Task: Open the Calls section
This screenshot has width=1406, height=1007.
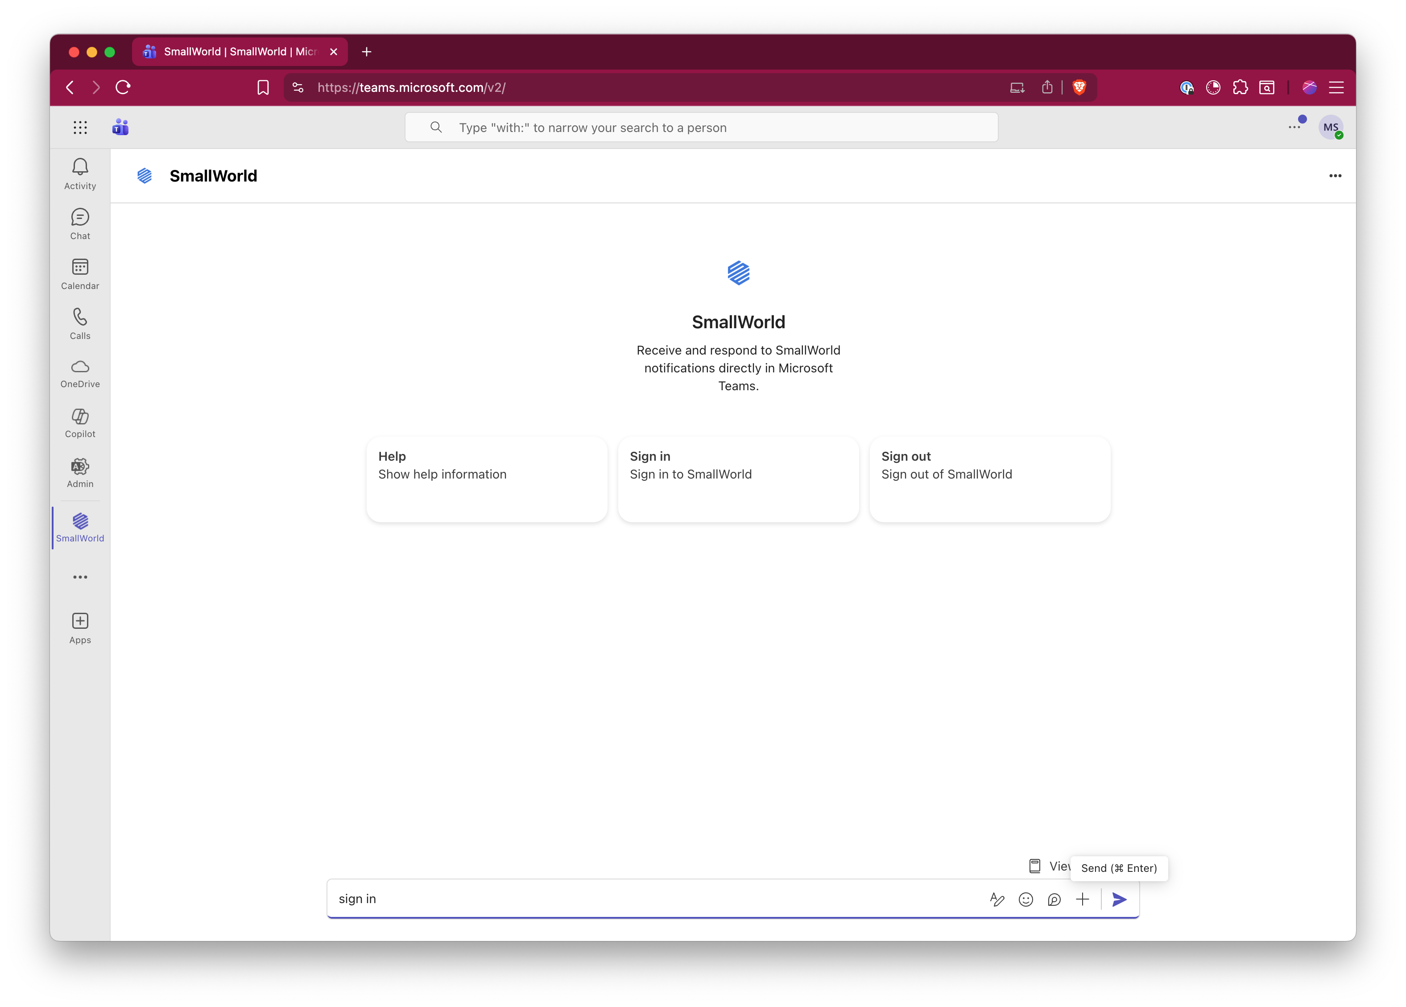Action: tap(80, 323)
